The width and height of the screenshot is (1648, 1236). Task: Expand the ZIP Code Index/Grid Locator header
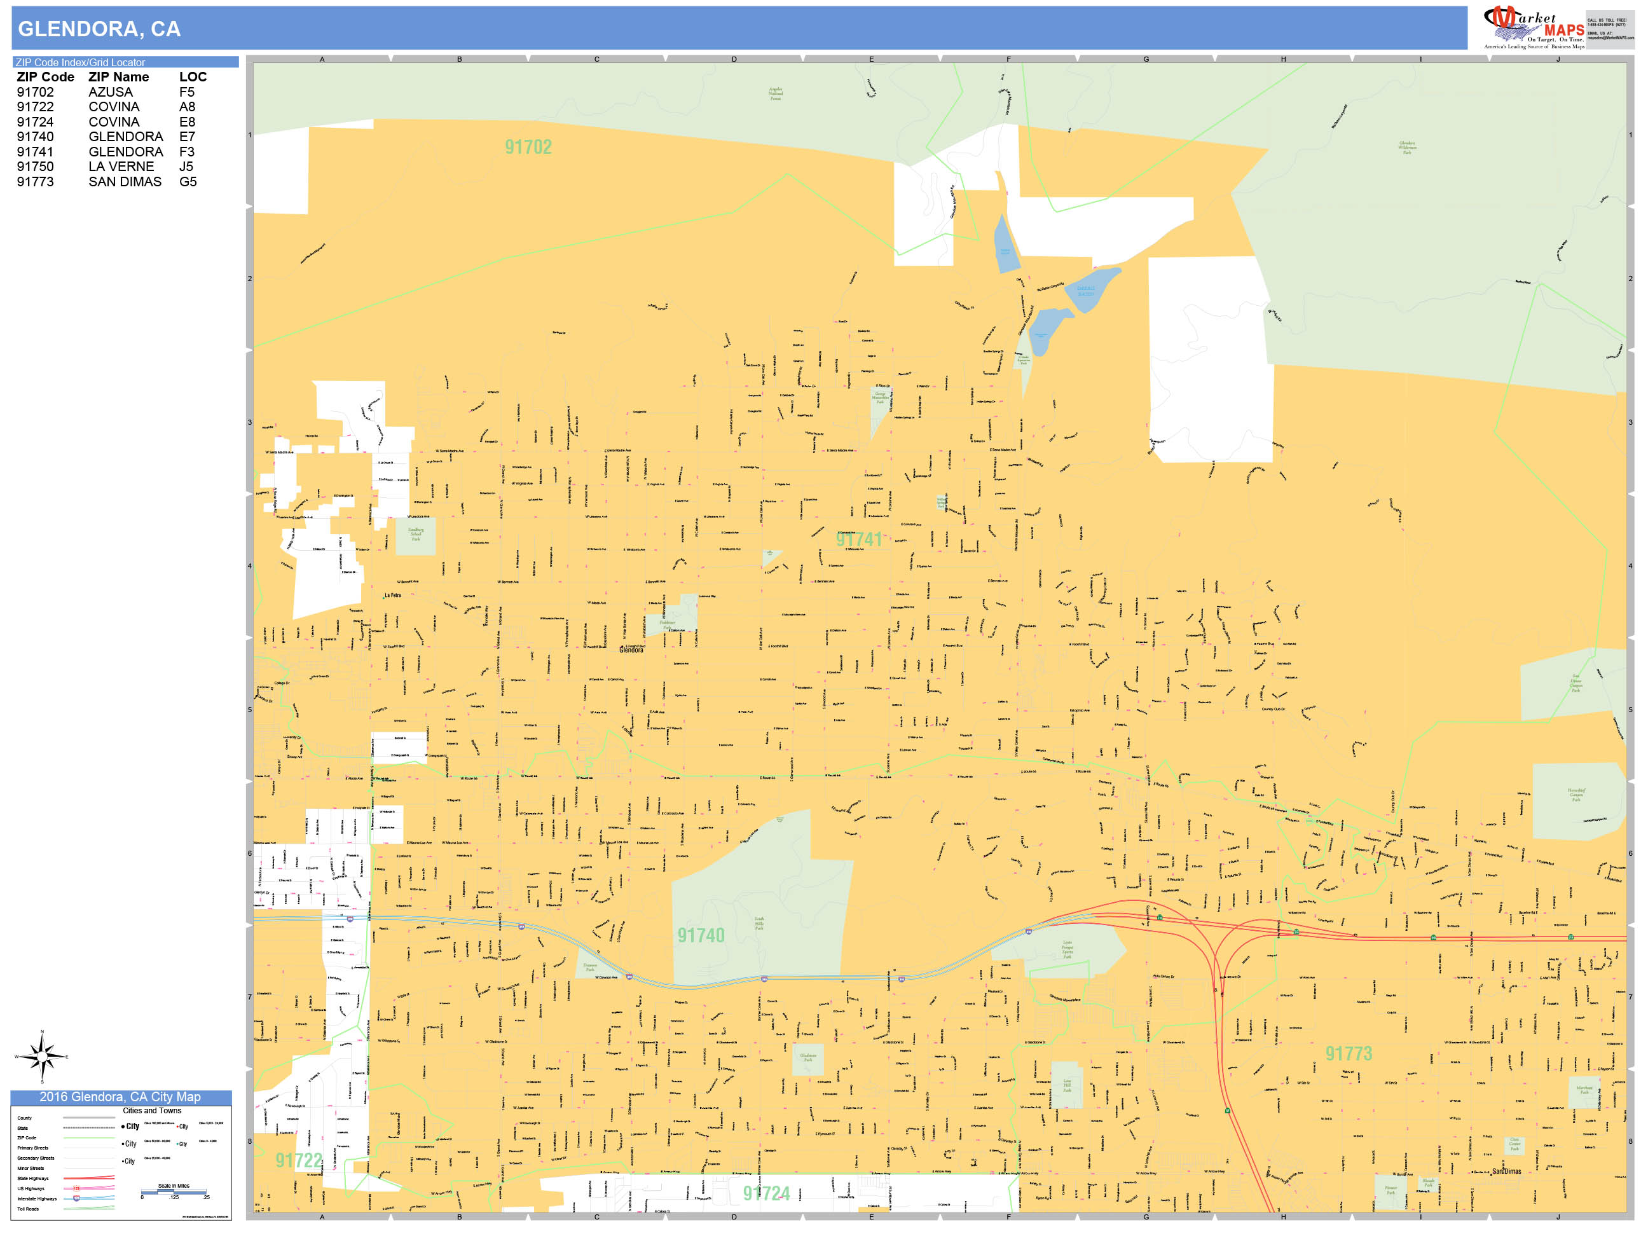[x=82, y=62]
